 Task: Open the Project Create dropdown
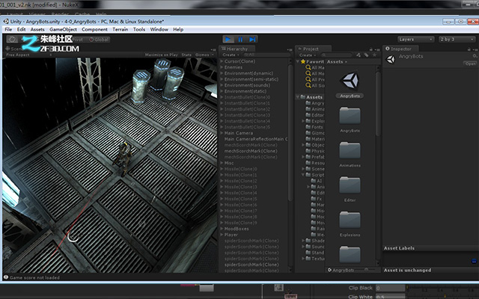308,55
